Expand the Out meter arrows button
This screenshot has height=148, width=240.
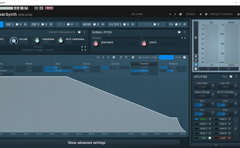coord(208,69)
